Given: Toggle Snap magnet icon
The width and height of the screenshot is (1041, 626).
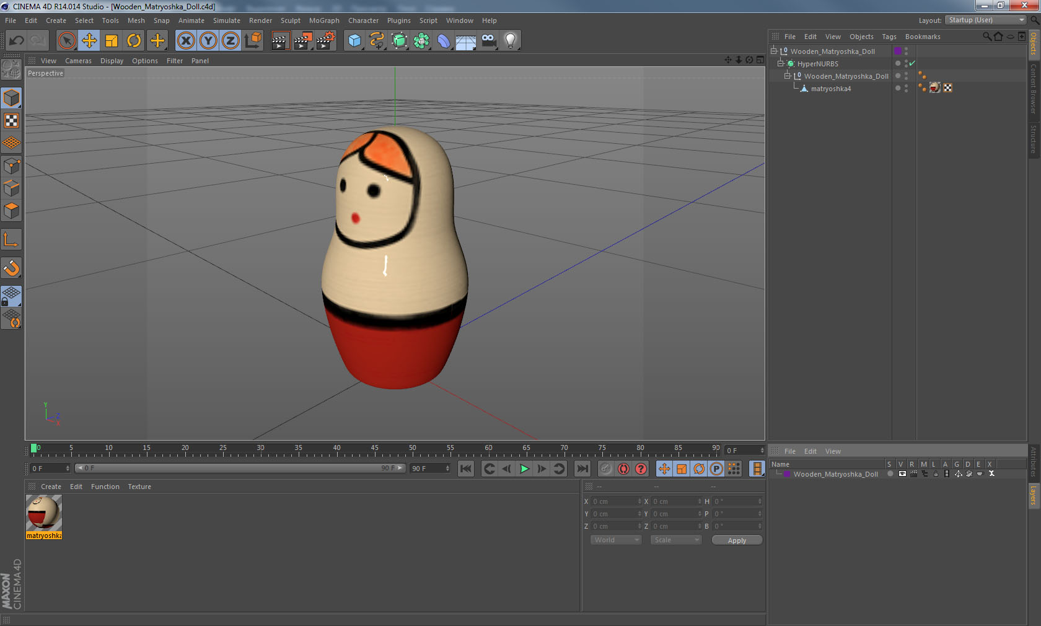Looking at the screenshot, I should click(11, 268).
